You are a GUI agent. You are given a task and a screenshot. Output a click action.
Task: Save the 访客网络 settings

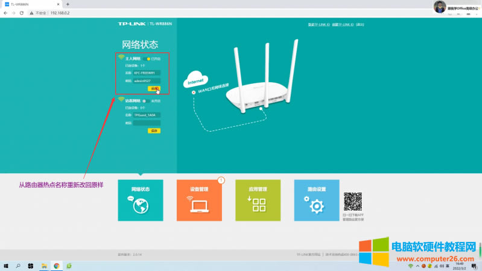[x=154, y=130]
